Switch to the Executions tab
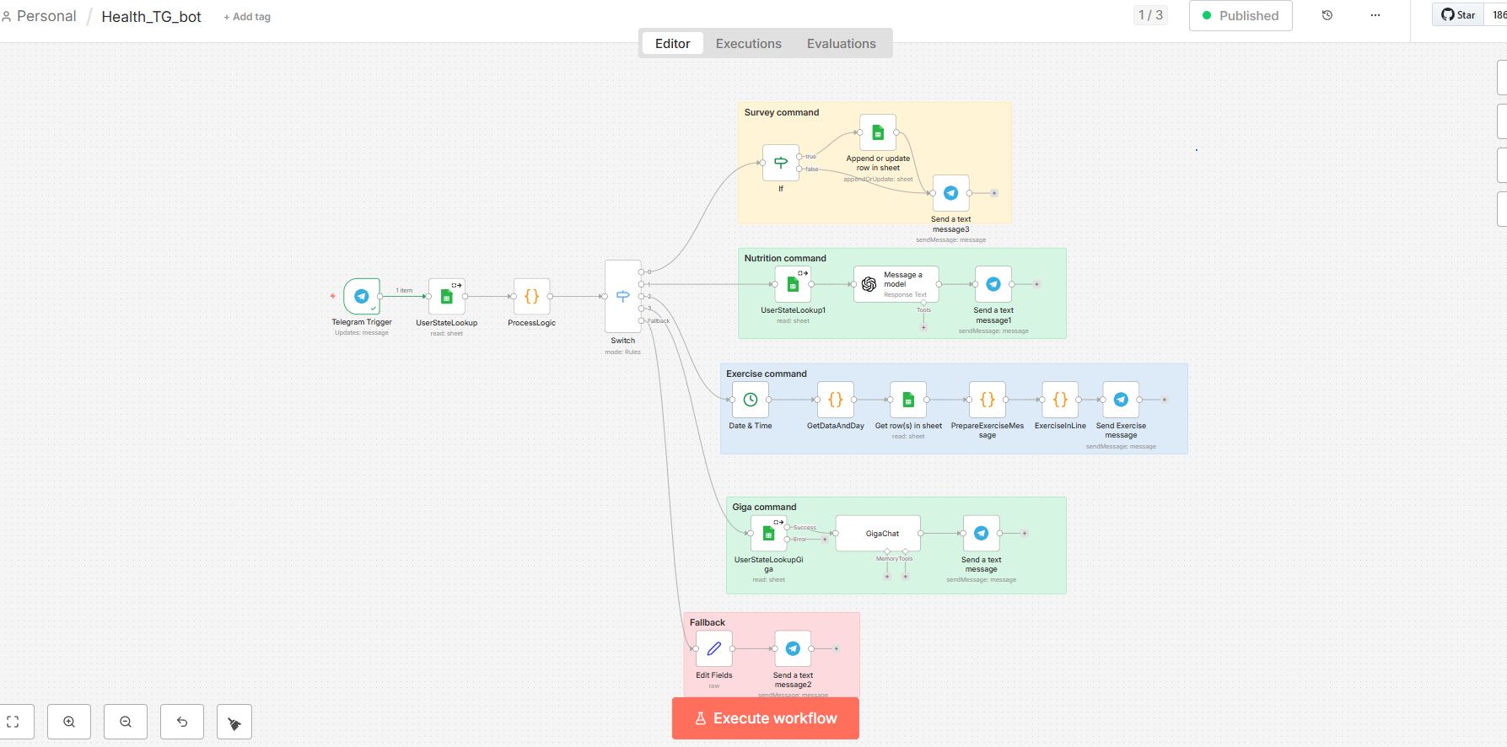Image resolution: width=1507 pixels, height=747 pixels. click(748, 44)
